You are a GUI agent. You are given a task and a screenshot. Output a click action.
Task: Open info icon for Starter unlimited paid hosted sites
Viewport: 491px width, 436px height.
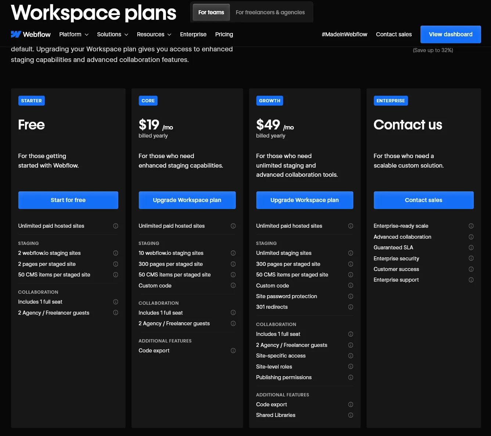tap(116, 226)
